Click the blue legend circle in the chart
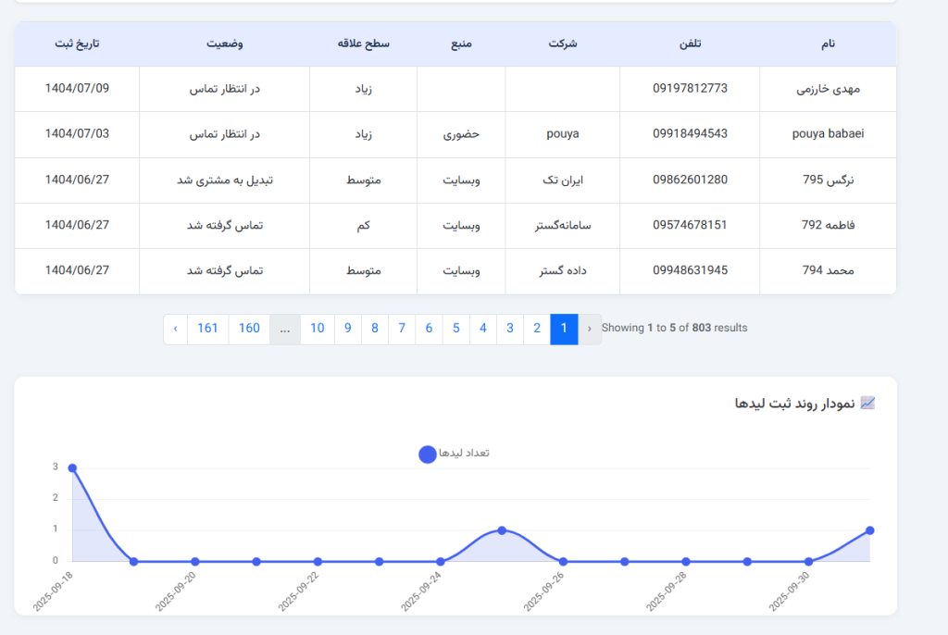The width and height of the screenshot is (948, 635). click(x=427, y=454)
